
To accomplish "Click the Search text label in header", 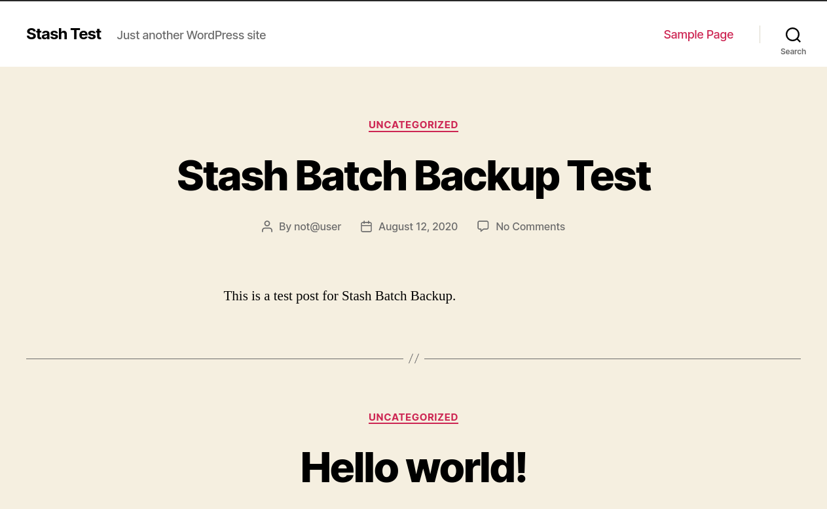I will coord(793,52).
